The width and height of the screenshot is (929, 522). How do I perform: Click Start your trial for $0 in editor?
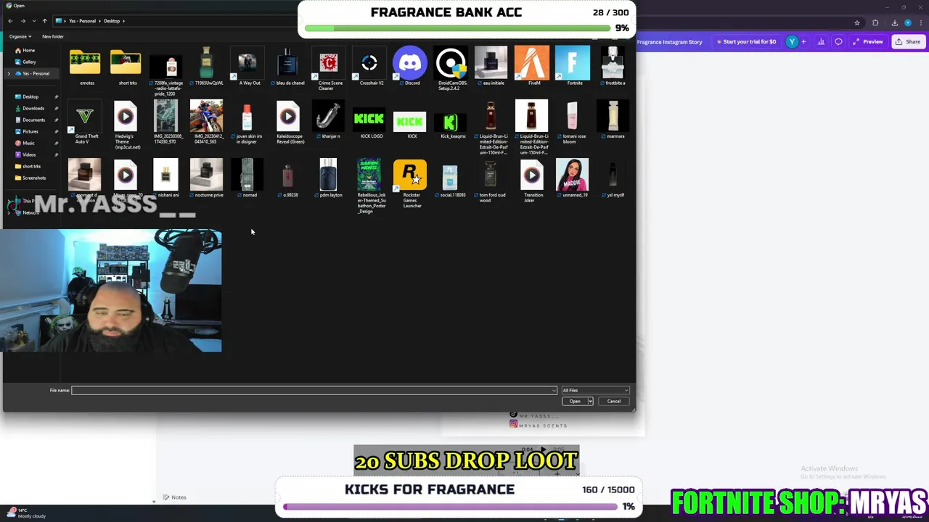click(747, 42)
